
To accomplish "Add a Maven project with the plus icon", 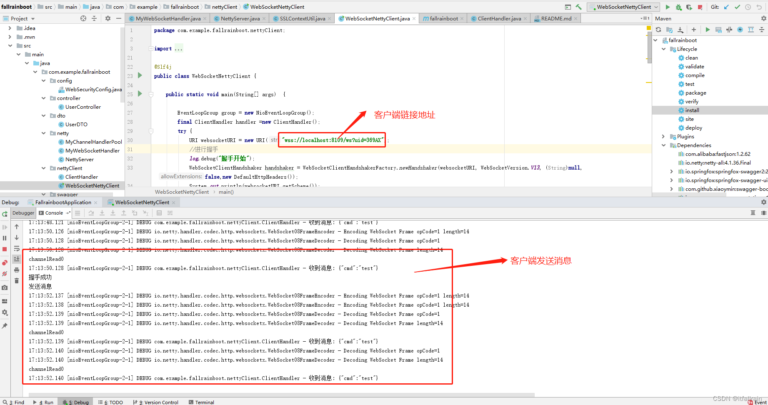I will pos(694,30).
